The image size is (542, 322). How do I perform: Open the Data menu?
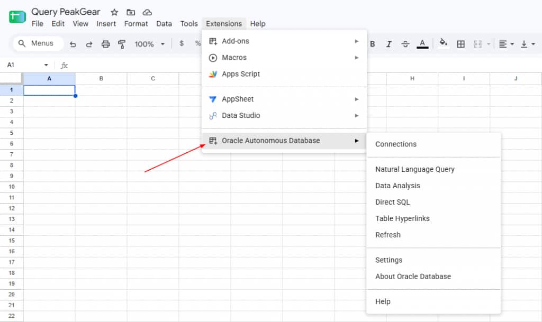click(164, 24)
